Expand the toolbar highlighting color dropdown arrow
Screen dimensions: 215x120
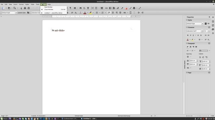(x=93, y=13)
